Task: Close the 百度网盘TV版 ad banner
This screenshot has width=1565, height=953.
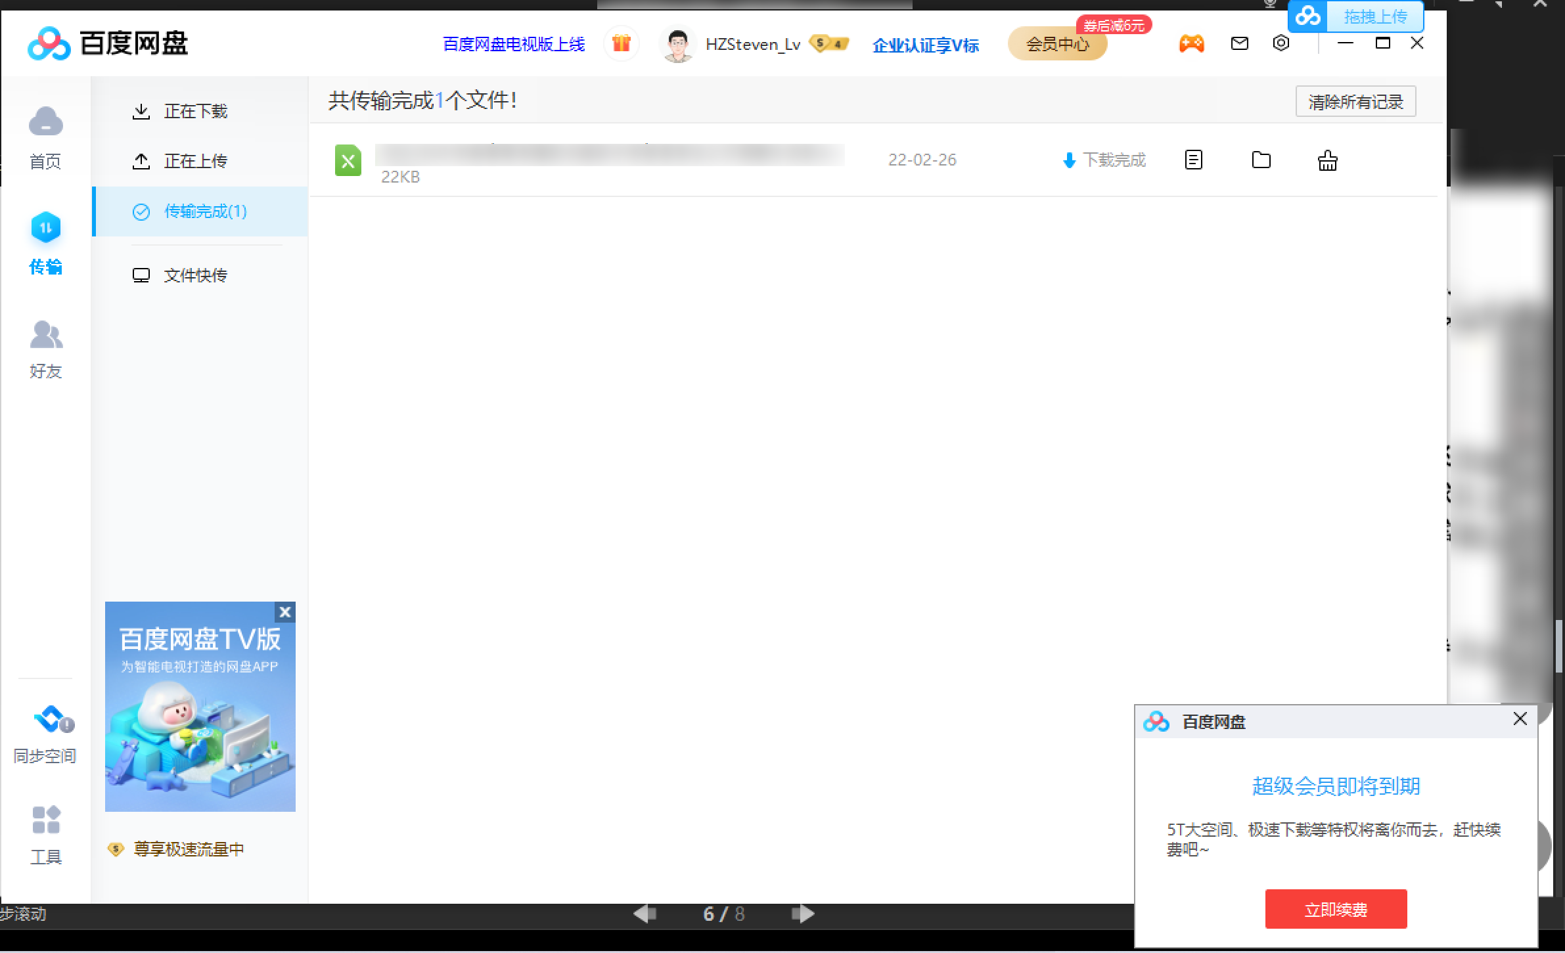Action: (x=284, y=612)
